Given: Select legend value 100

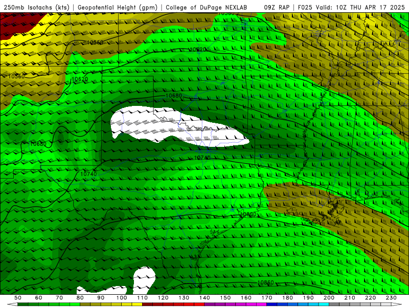Looking at the screenshot, I should tap(122, 298).
